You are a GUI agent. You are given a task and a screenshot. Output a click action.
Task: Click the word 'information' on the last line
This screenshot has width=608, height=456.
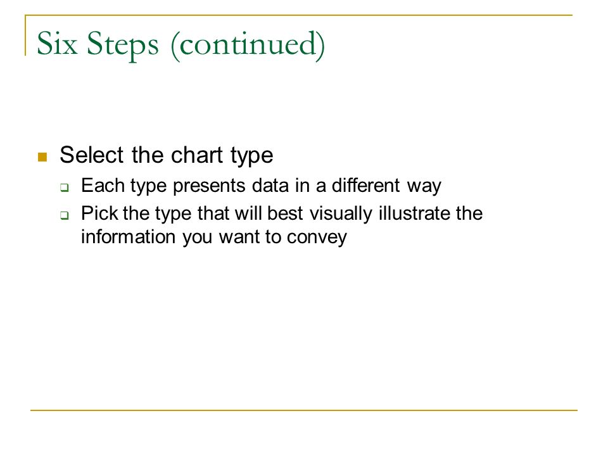[129, 236]
